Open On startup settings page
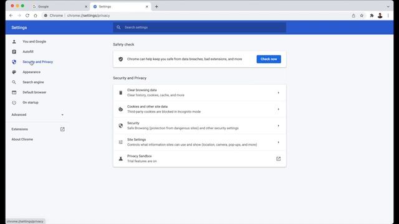The height and width of the screenshot is (224, 399). (31, 102)
